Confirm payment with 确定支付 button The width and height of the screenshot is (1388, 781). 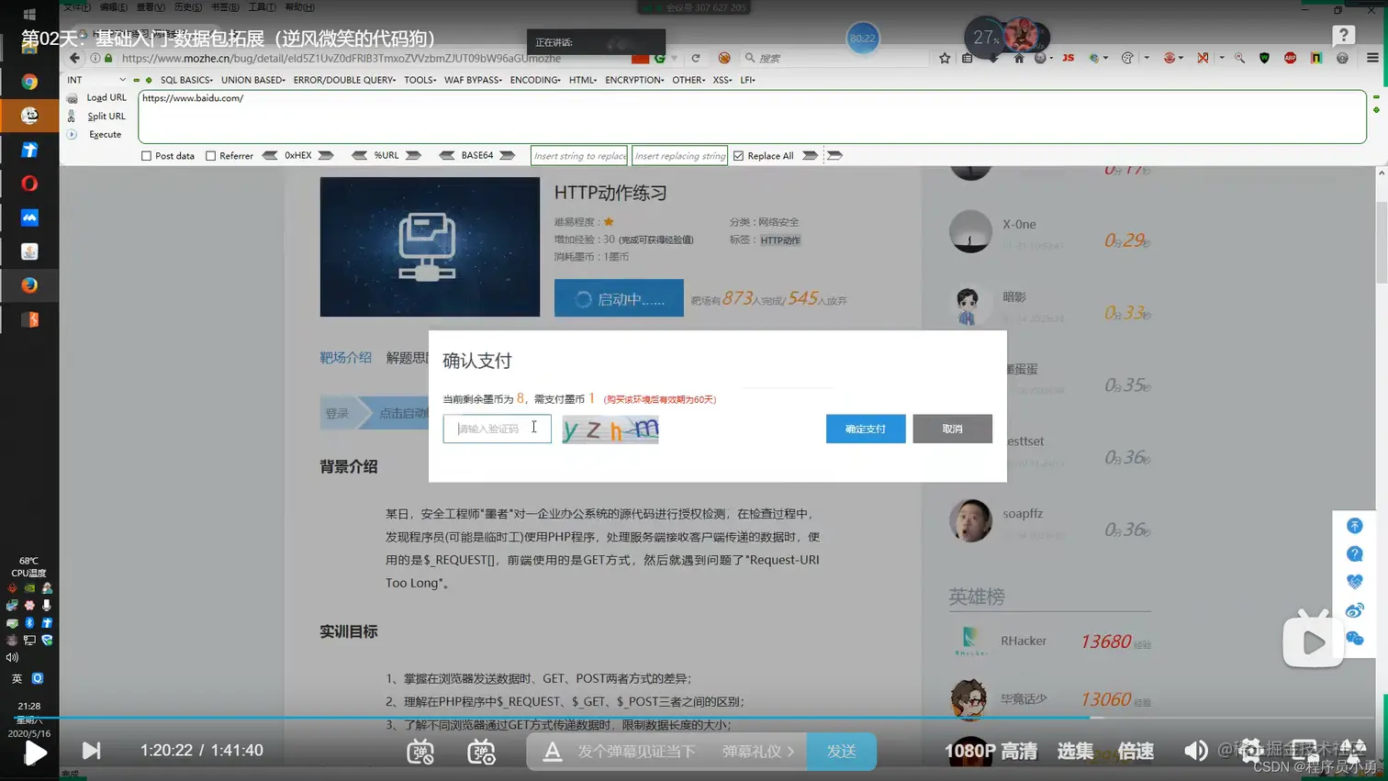coord(866,429)
